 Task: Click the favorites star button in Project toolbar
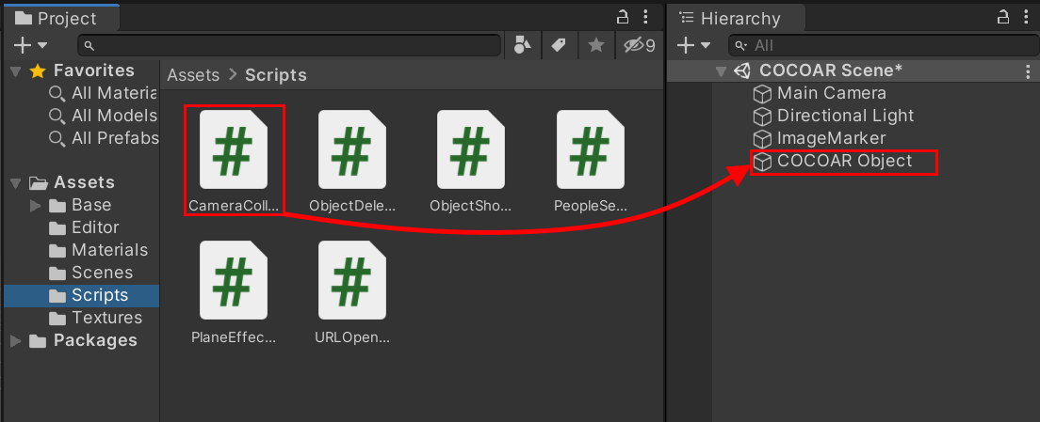pos(596,45)
